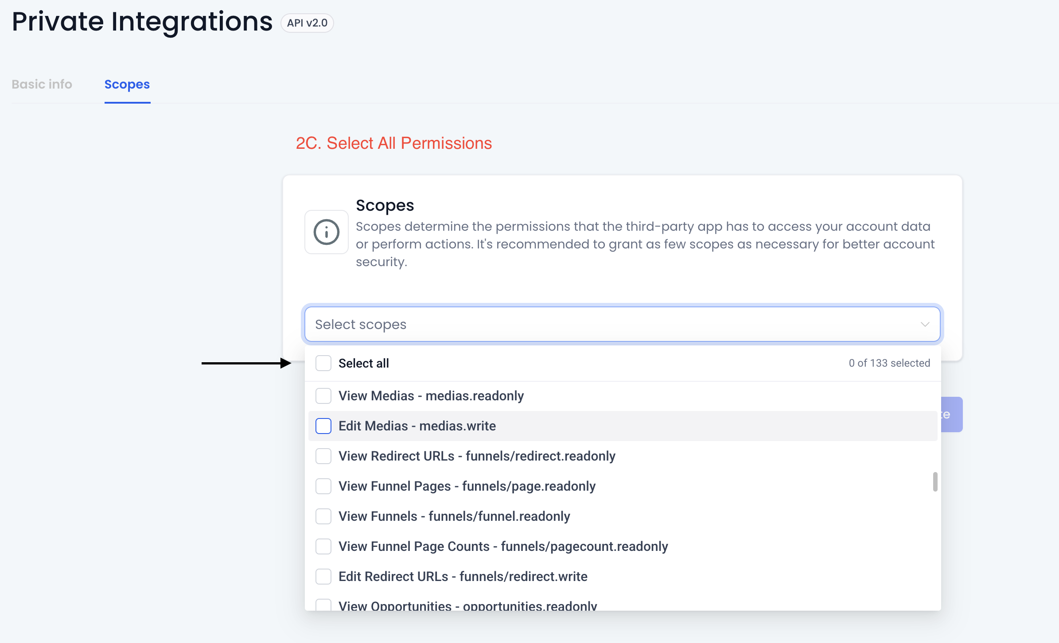Check View Medias - medias.readonly scope

pyautogui.click(x=323, y=396)
